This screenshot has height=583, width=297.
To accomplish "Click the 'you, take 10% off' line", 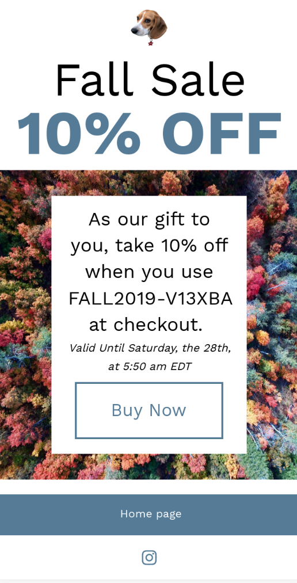I will click(150, 246).
